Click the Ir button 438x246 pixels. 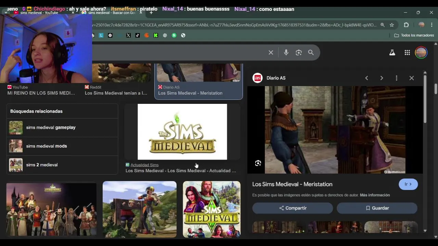pyautogui.click(x=408, y=184)
